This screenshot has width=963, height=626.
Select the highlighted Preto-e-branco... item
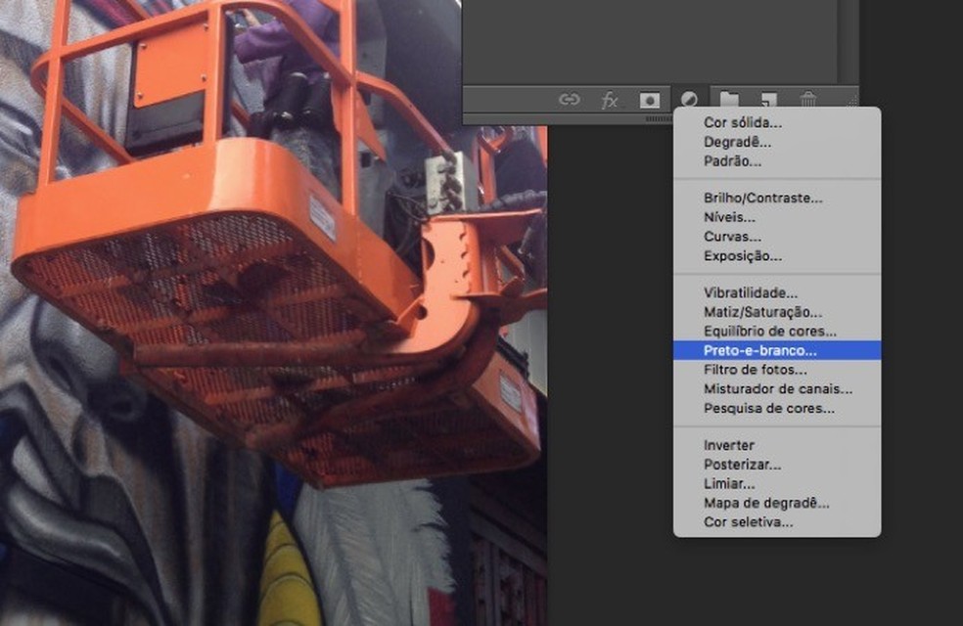pos(777,350)
